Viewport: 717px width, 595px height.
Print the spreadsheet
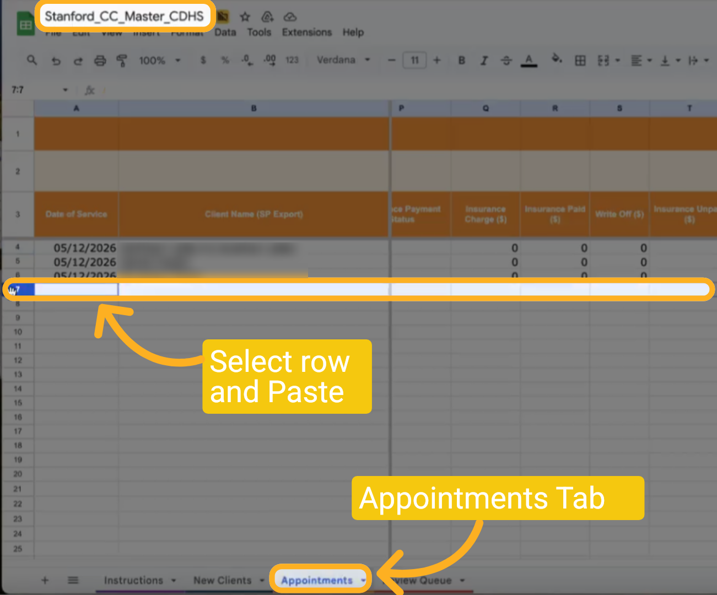tap(100, 61)
